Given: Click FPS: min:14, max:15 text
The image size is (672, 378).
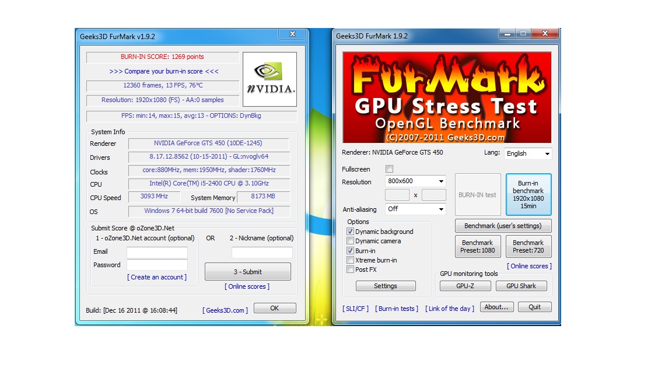Looking at the screenshot, I should click(x=191, y=116).
